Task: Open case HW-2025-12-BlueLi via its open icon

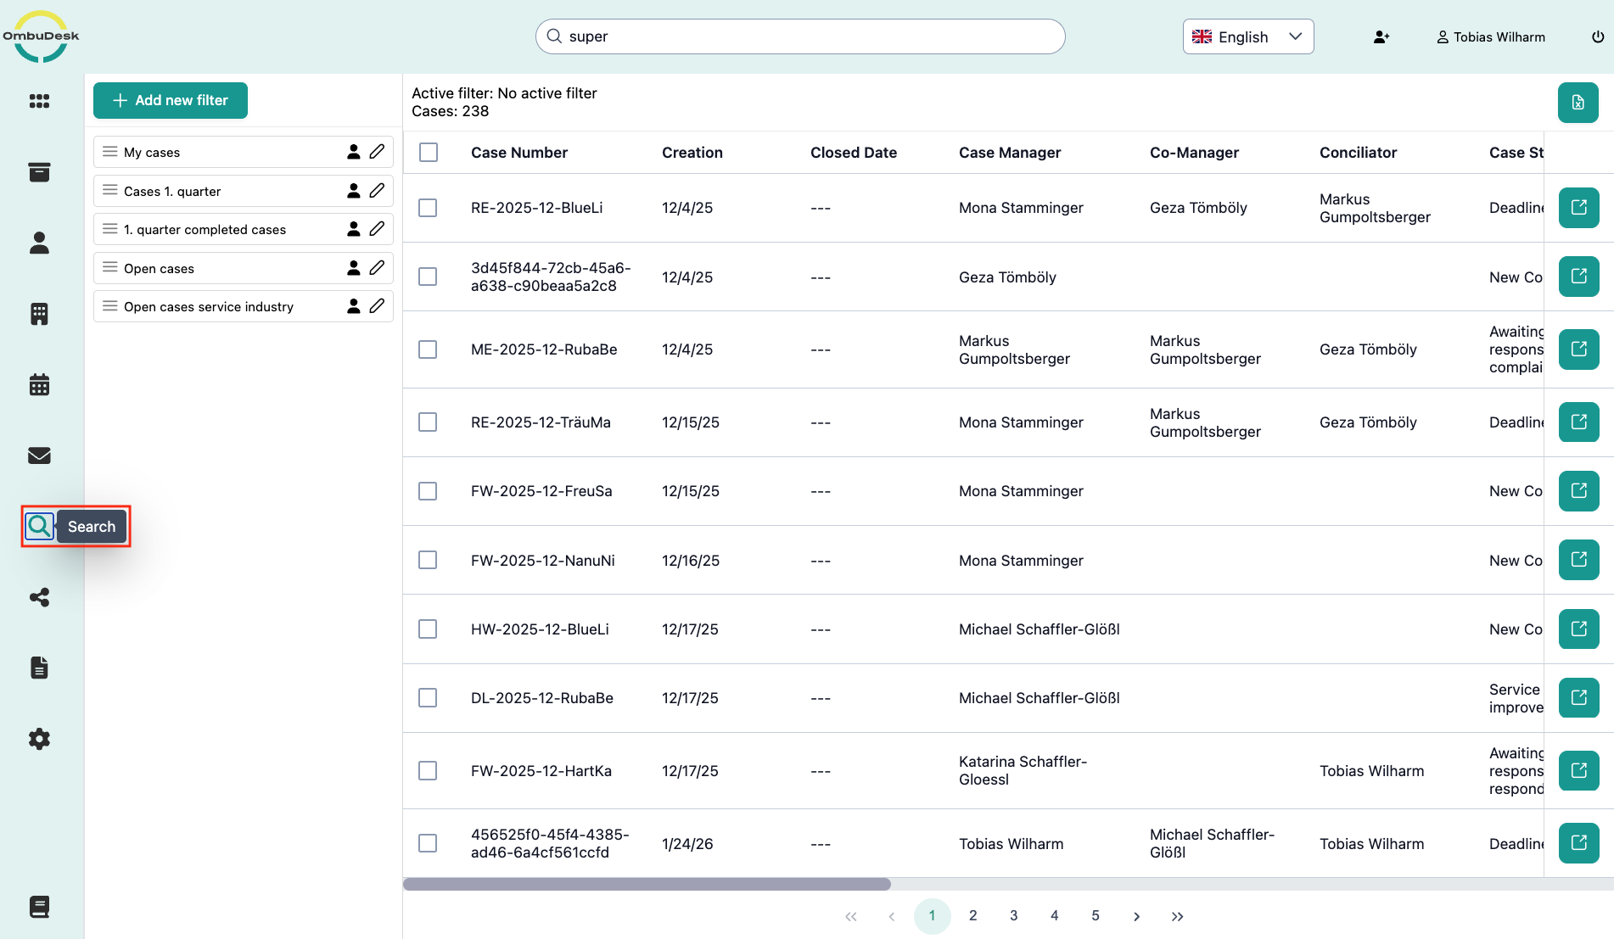Action: click(x=1579, y=629)
